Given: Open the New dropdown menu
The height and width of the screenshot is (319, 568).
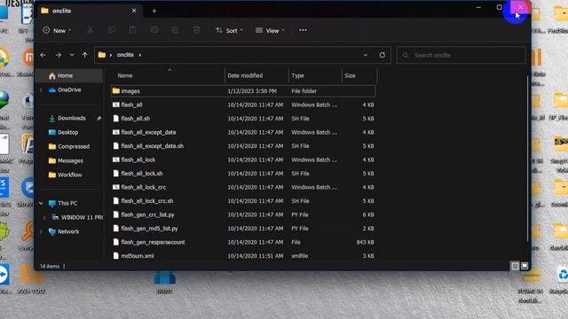Looking at the screenshot, I should pyautogui.click(x=57, y=30).
